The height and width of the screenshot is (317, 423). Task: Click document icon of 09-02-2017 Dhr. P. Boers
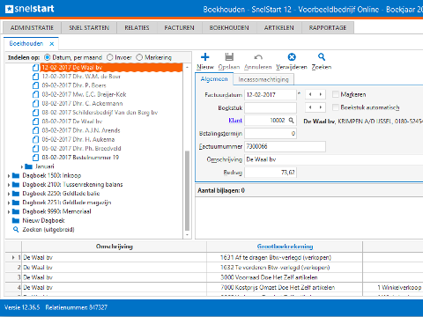click(35, 85)
